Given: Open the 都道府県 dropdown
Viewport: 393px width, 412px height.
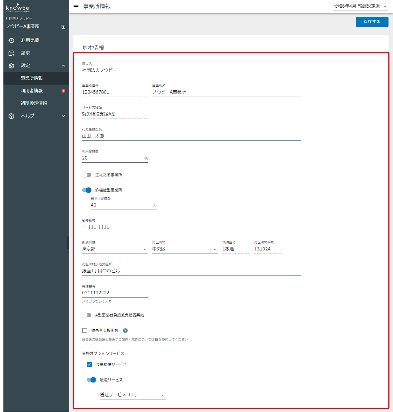Looking at the screenshot, I should click(115, 249).
